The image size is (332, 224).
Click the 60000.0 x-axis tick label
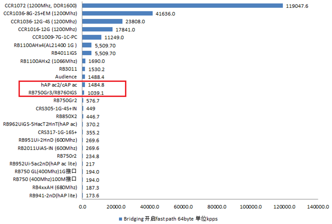[x=183, y=207]
